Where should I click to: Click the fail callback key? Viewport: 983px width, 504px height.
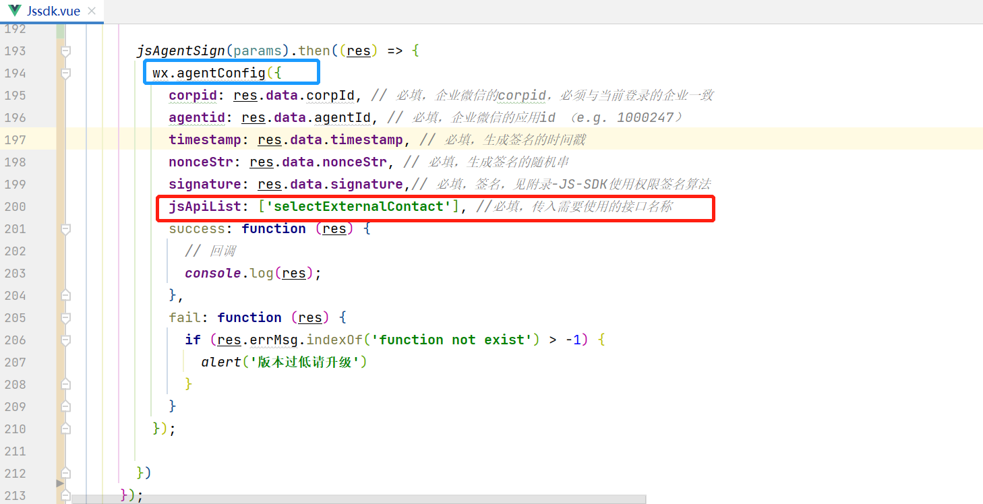click(x=185, y=317)
